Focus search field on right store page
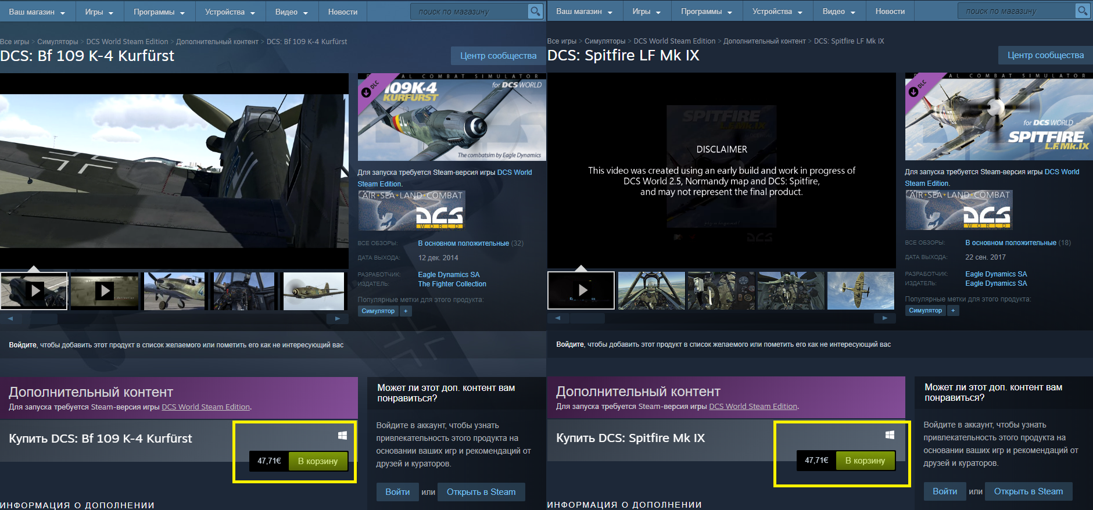Screen dimensions: 1093x510 pyautogui.click(x=1017, y=11)
